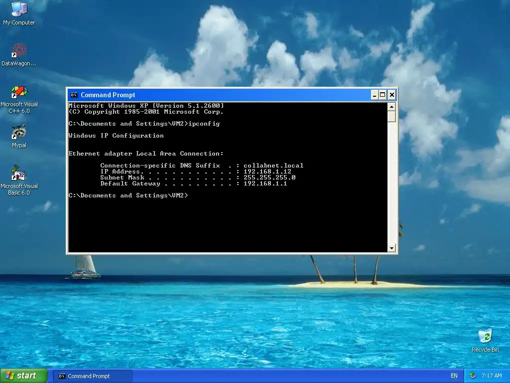Screen dimensions: 510x383
Task: Select the Recycle Bin icon
Action: pyautogui.click(x=485, y=340)
